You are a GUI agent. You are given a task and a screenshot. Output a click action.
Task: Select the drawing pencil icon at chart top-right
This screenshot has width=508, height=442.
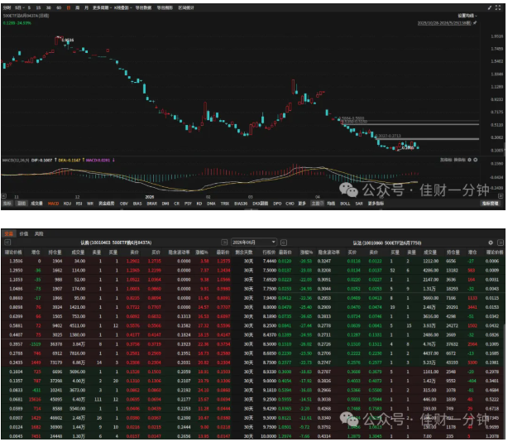489,7
